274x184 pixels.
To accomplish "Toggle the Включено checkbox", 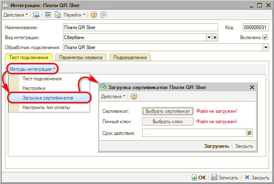I will coord(265,37).
